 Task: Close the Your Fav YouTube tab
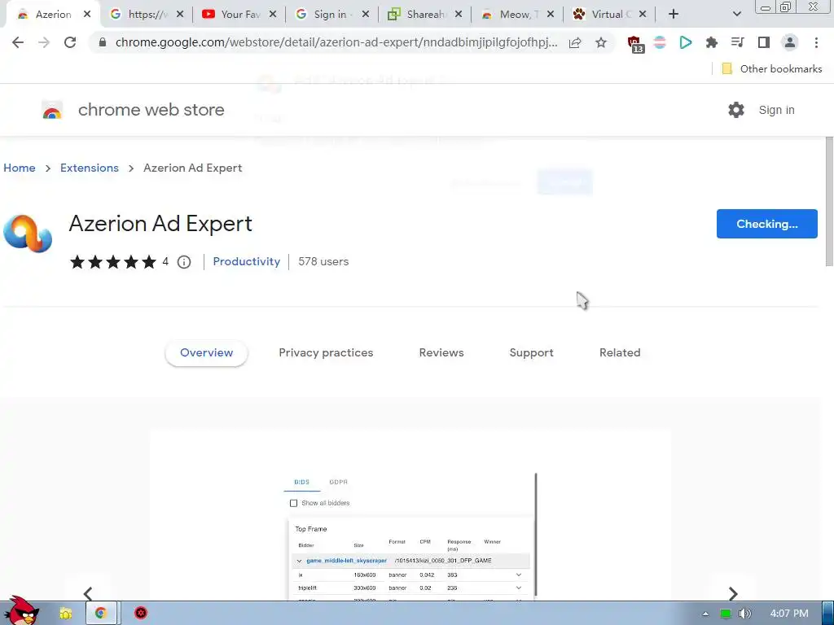tap(273, 15)
